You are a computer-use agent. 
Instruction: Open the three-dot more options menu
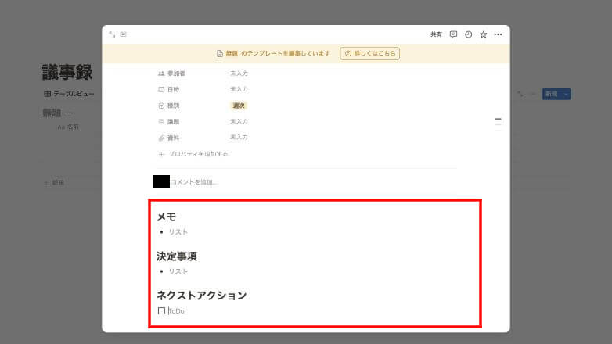[x=498, y=34]
